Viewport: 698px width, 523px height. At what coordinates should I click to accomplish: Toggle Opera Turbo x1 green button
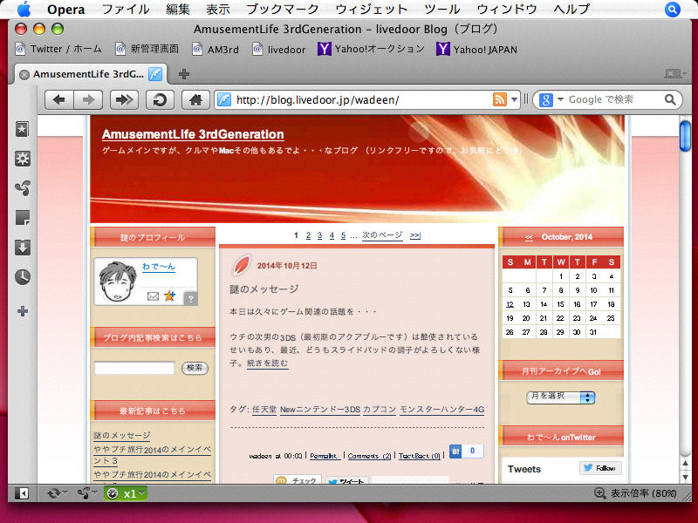coord(125,493)
